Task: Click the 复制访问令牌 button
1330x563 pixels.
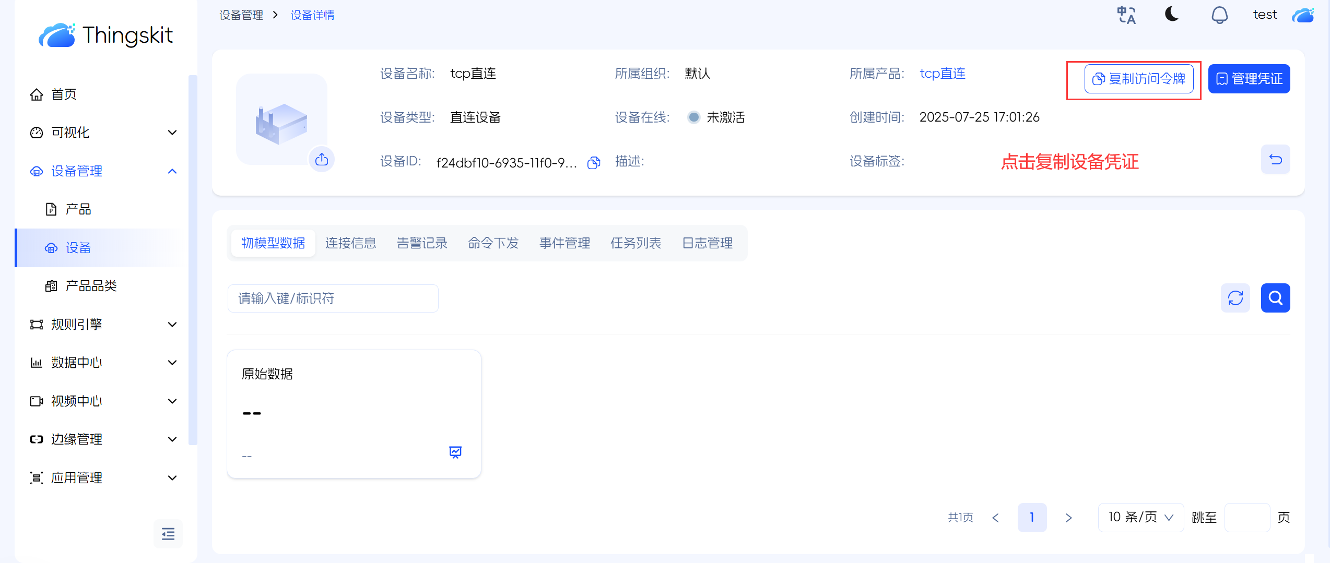Action: 1138,79
